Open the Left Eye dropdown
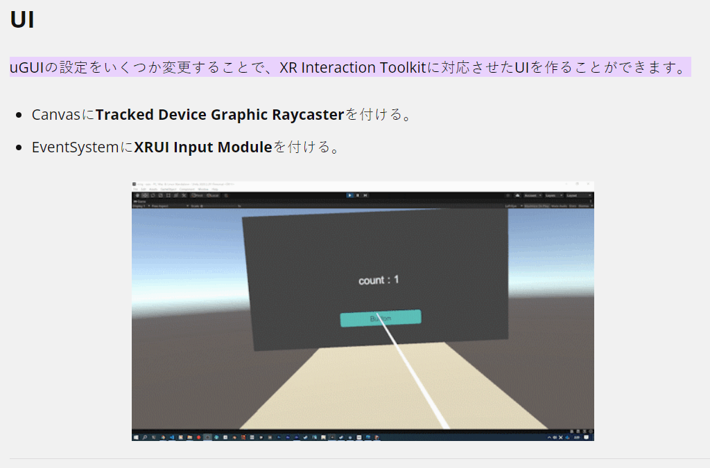The width and height of the screenshot is (710, 468). 514,206
